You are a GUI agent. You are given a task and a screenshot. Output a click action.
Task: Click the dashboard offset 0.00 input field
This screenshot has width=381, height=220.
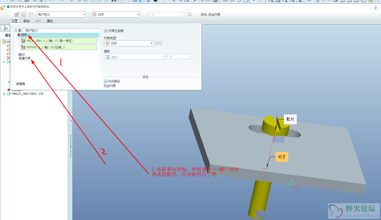pyautogui.click(x=165, y=14)
